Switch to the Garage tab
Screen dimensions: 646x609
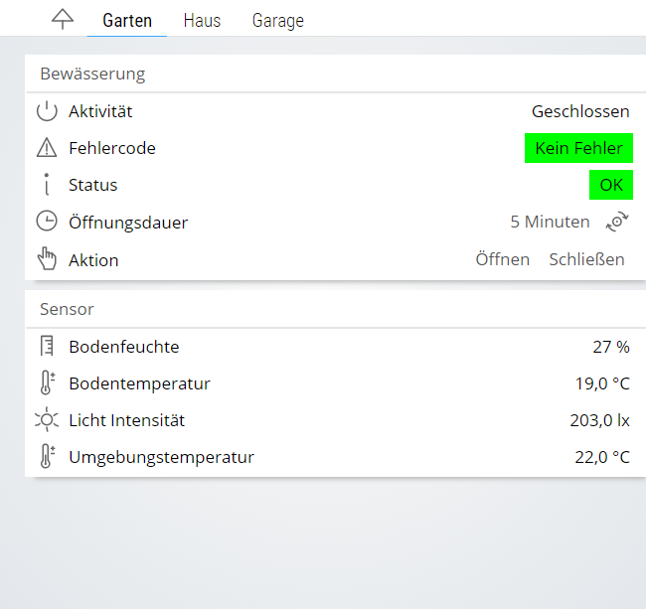point(277,21)
